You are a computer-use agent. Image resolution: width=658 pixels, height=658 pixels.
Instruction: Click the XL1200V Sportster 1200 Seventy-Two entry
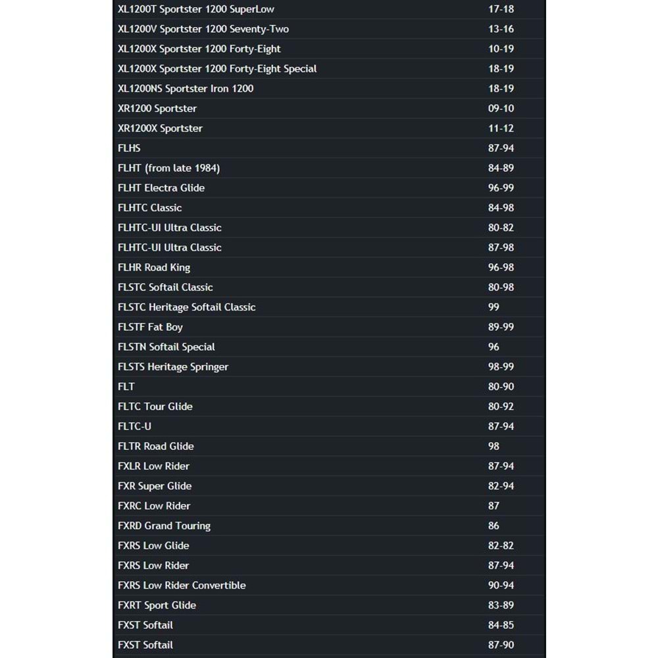click(329, 29)
